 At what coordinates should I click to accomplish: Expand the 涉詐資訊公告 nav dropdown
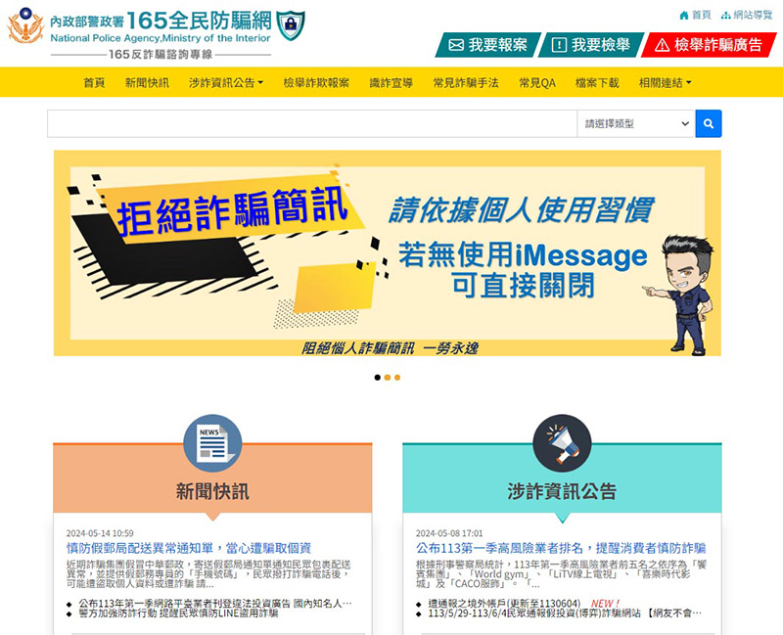point(226,83)
